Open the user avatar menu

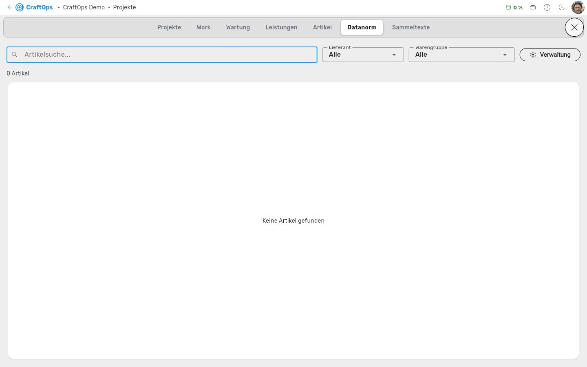(x=578, y=7)
